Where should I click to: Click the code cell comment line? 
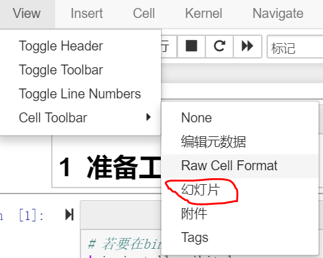[x=126, y=244]
